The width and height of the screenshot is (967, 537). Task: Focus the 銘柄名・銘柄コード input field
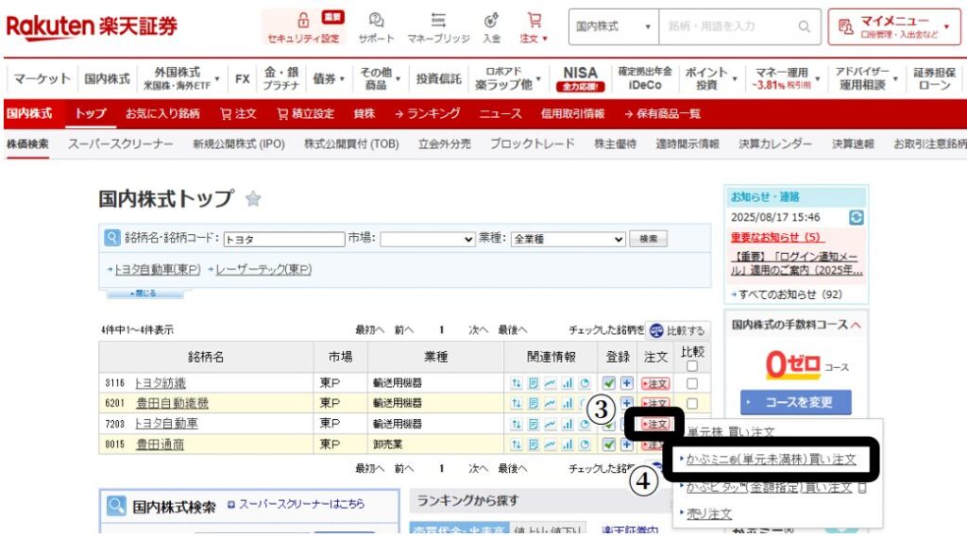pyautogui.click(x=284, y=239)
